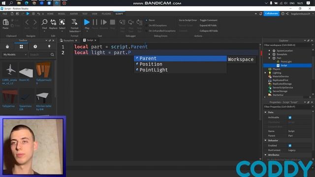
Task: Open the My Models dropdown
Action: coord(14,55)
